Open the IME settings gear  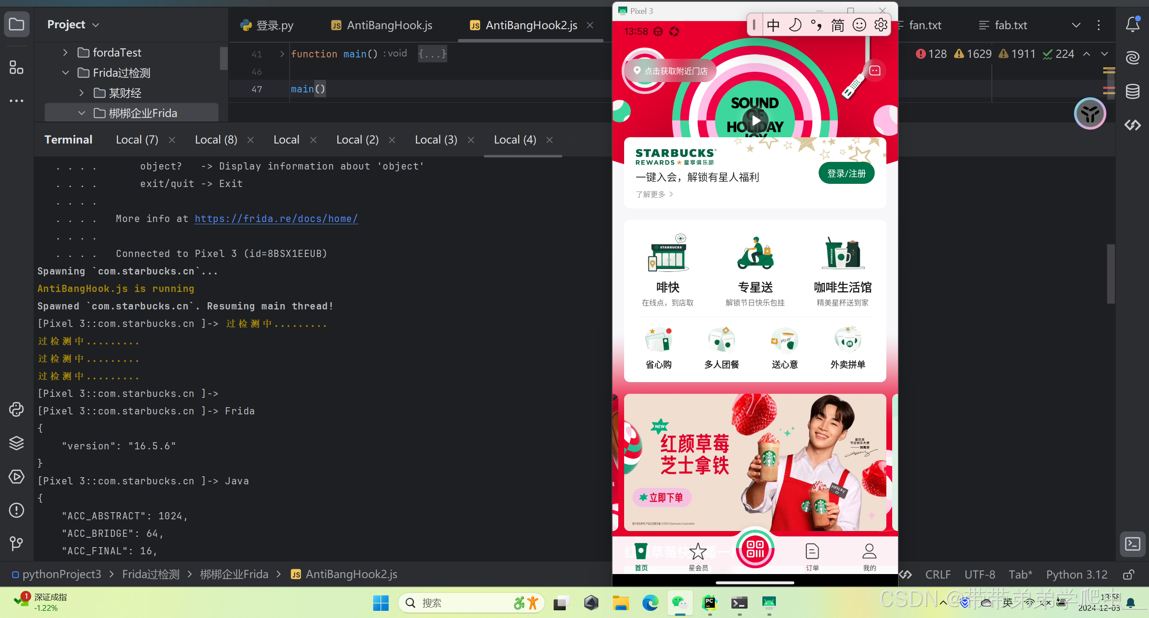(x=881, y=25)
